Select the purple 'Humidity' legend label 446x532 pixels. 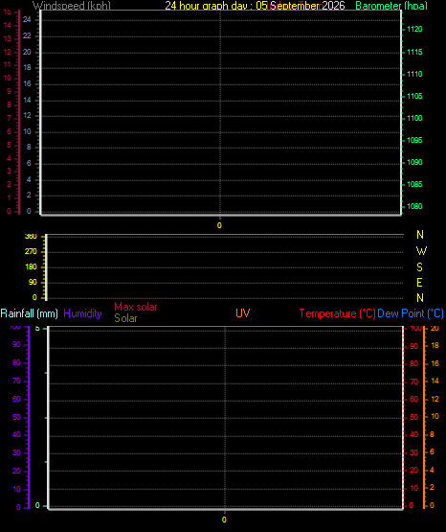pos(82,313)
